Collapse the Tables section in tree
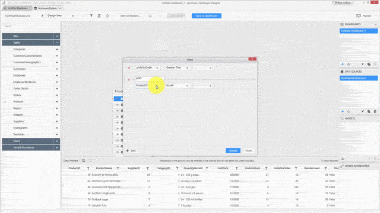Screen dimensions: 380x213 tap(57, 43)
